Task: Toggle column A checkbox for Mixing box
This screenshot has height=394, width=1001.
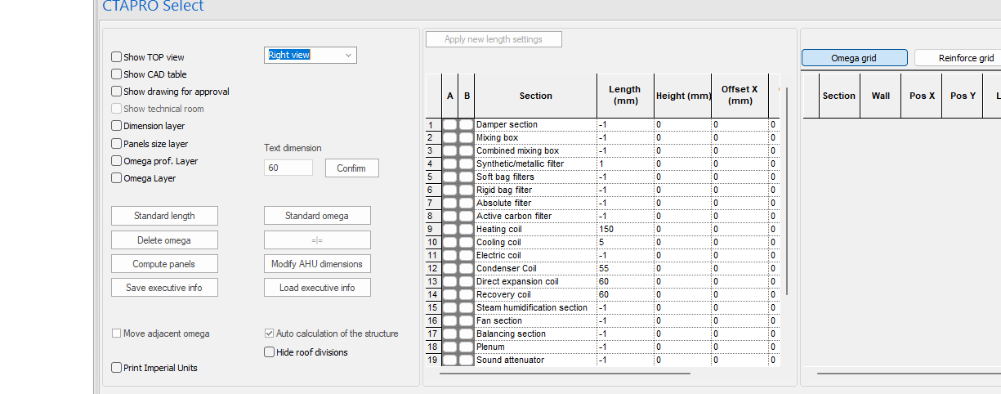Action: [449, 138]
